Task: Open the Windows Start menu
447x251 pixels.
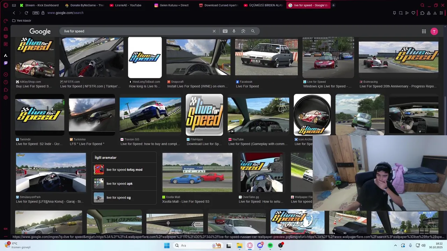Action: [x=167, y=245]
